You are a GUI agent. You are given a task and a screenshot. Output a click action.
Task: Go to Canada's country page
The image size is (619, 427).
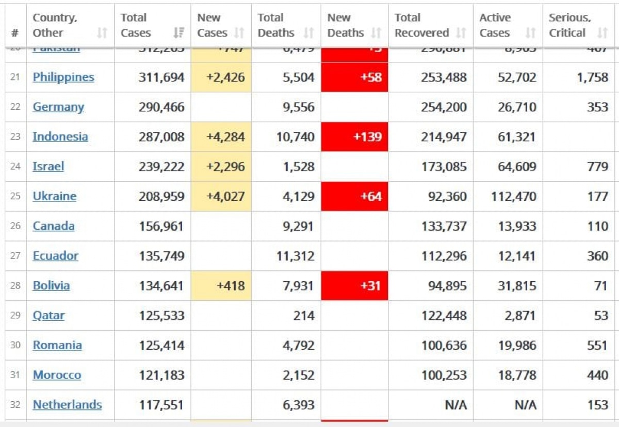tap(54, 226)
